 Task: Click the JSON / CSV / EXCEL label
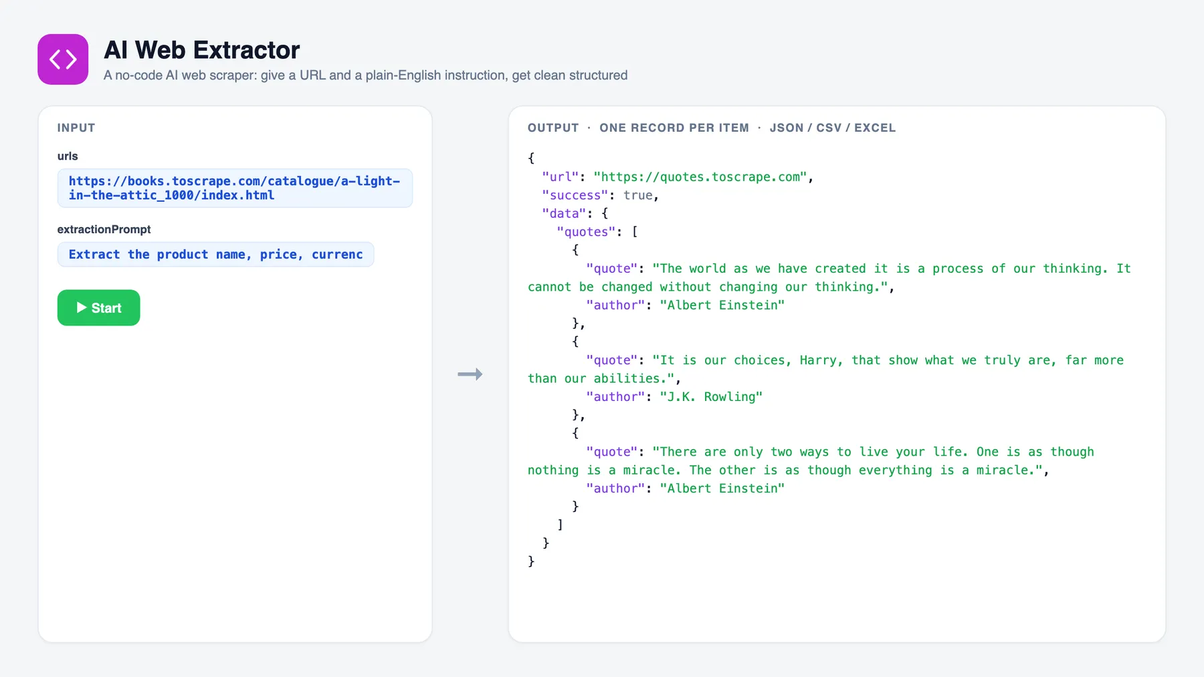pos(832,128)
